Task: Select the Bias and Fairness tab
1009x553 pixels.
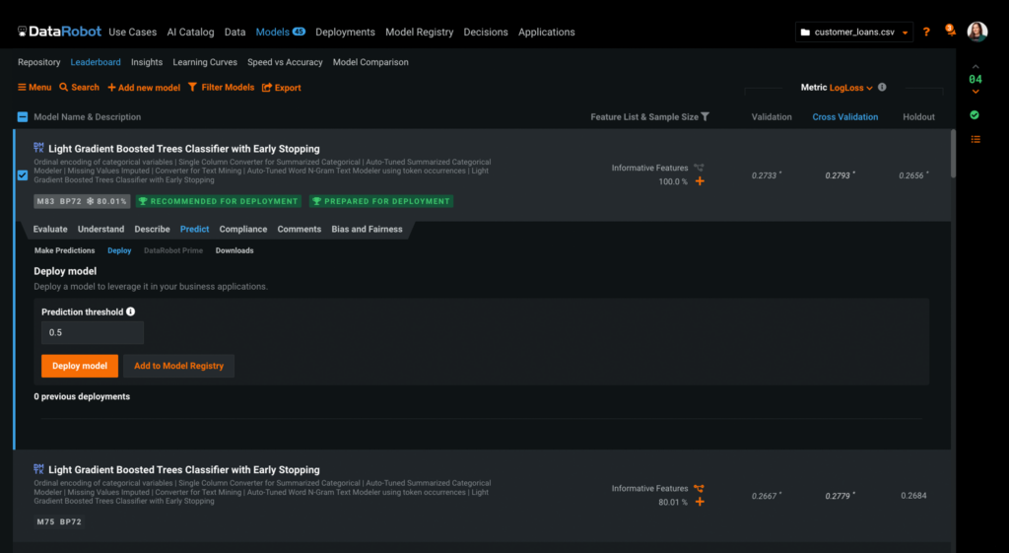Action: (367, 229)
